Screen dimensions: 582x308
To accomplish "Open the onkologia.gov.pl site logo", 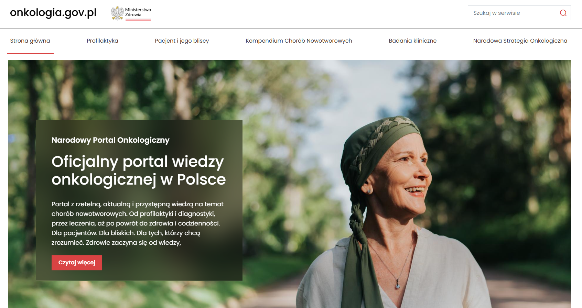I will 53,13.
